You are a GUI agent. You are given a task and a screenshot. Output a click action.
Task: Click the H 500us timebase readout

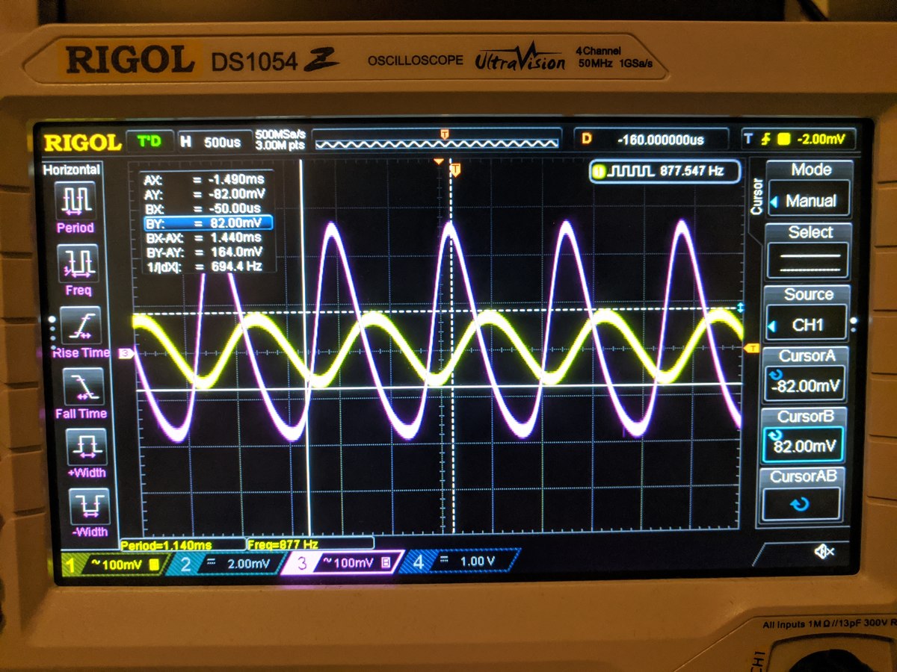click(x=214, y=140)
